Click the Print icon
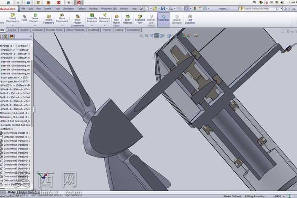The image size is (297, 198). 171,8
